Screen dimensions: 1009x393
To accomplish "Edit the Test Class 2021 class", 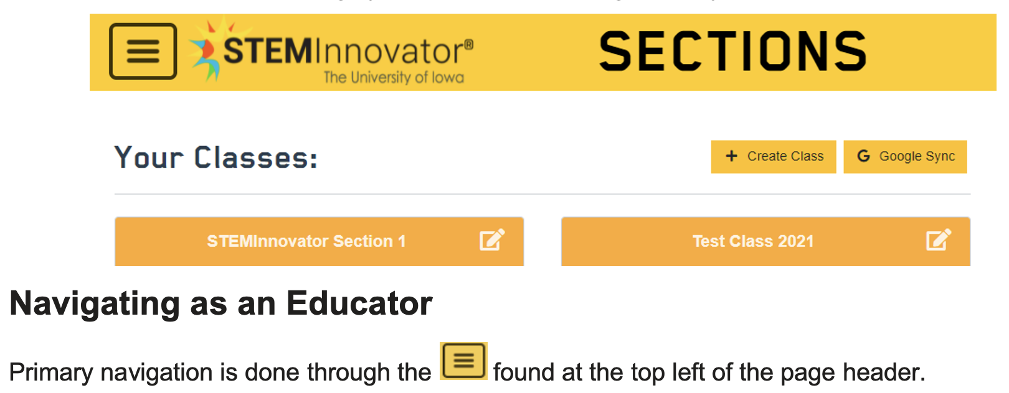I will 938,240.
